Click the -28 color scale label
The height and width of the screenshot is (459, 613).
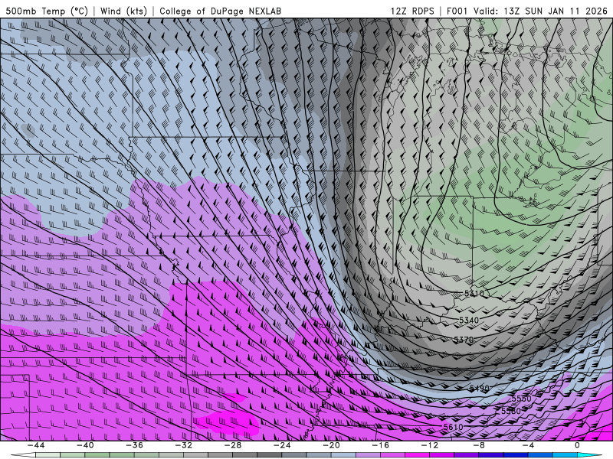[x=233, y=445]
